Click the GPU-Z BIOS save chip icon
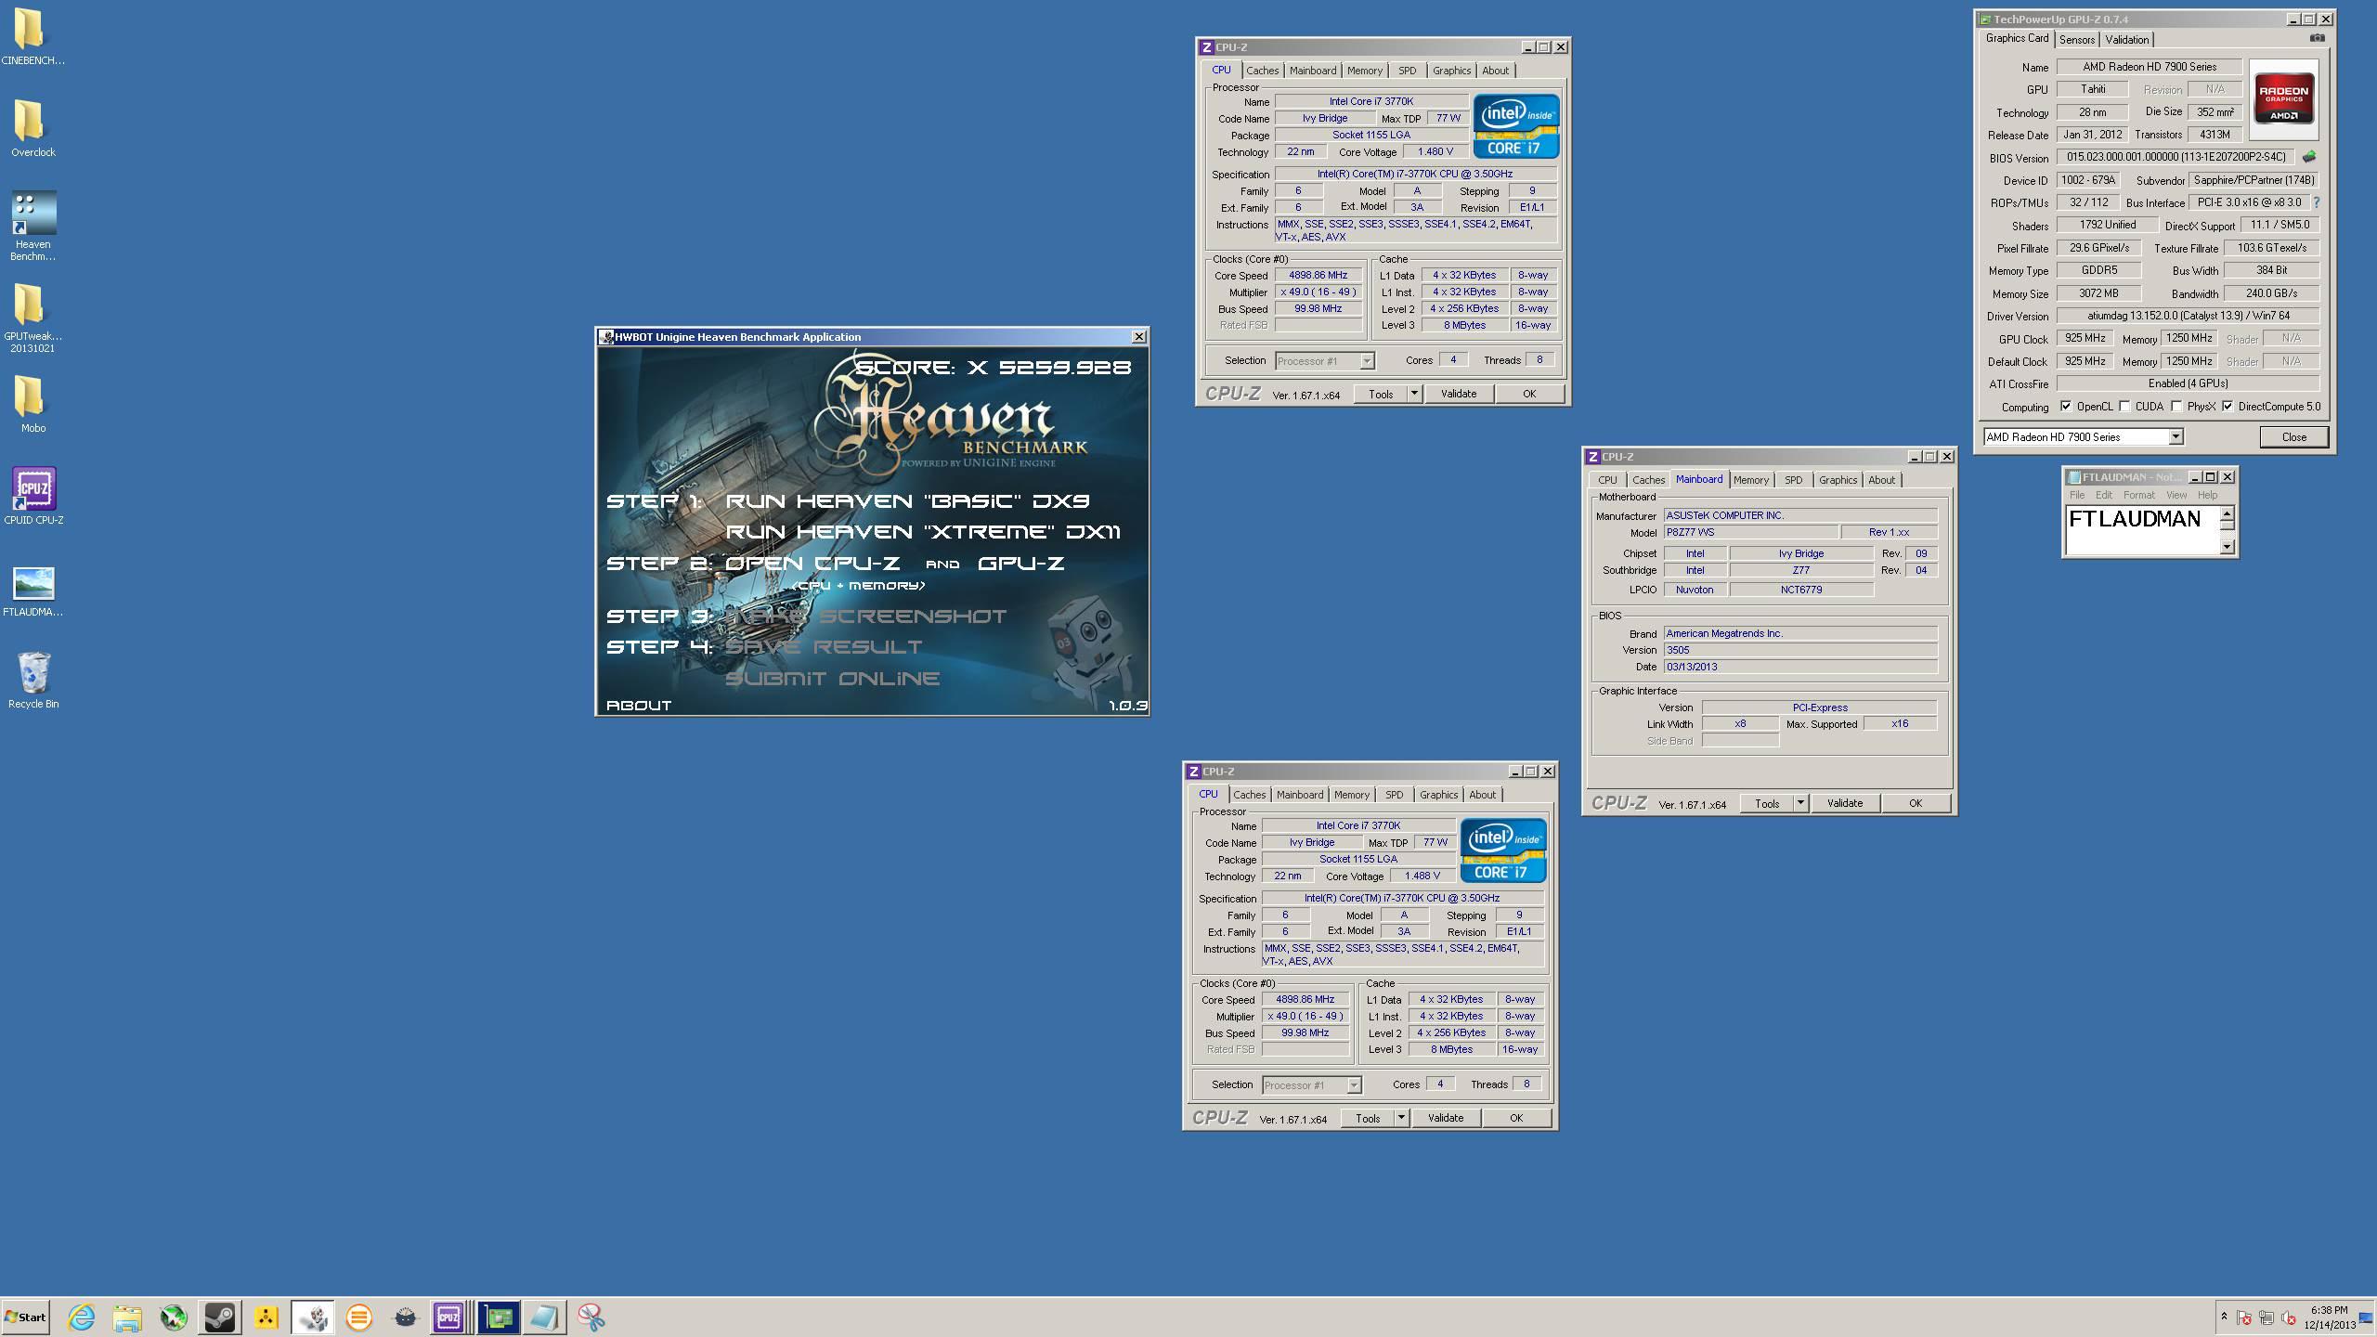This screenshot has height=1337, width=2377. point(2309,157)
